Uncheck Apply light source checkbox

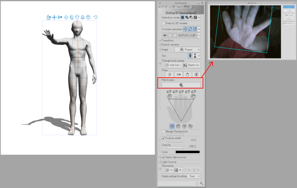click(163, 157)
